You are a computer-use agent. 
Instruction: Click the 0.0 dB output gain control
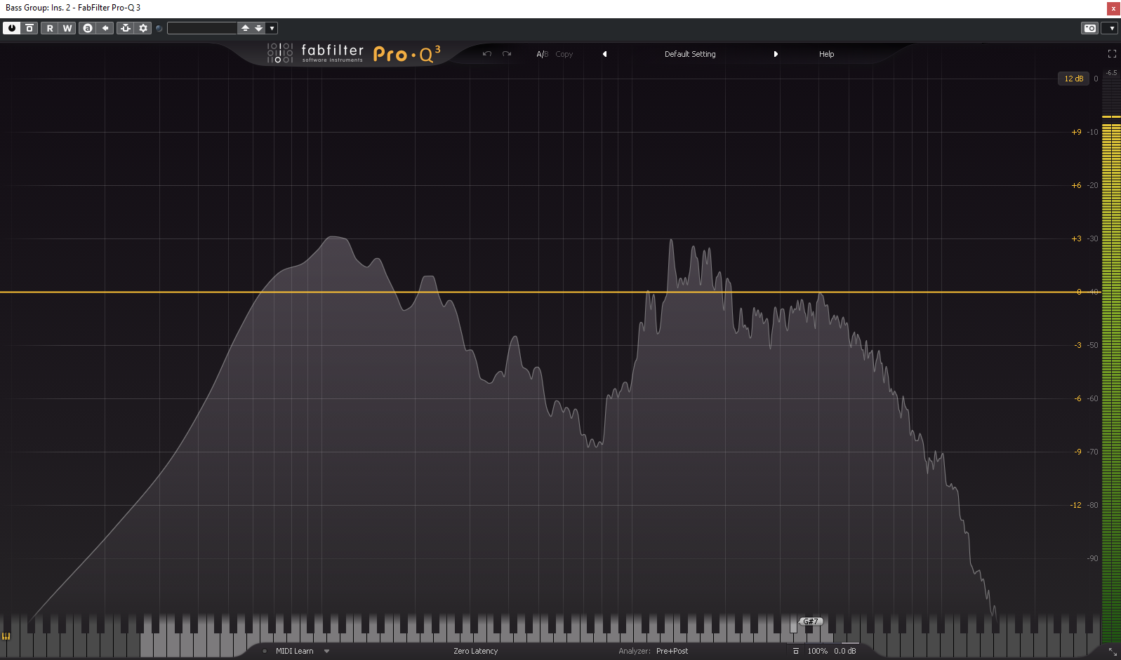pyautogui.click(x=844, y=651)
